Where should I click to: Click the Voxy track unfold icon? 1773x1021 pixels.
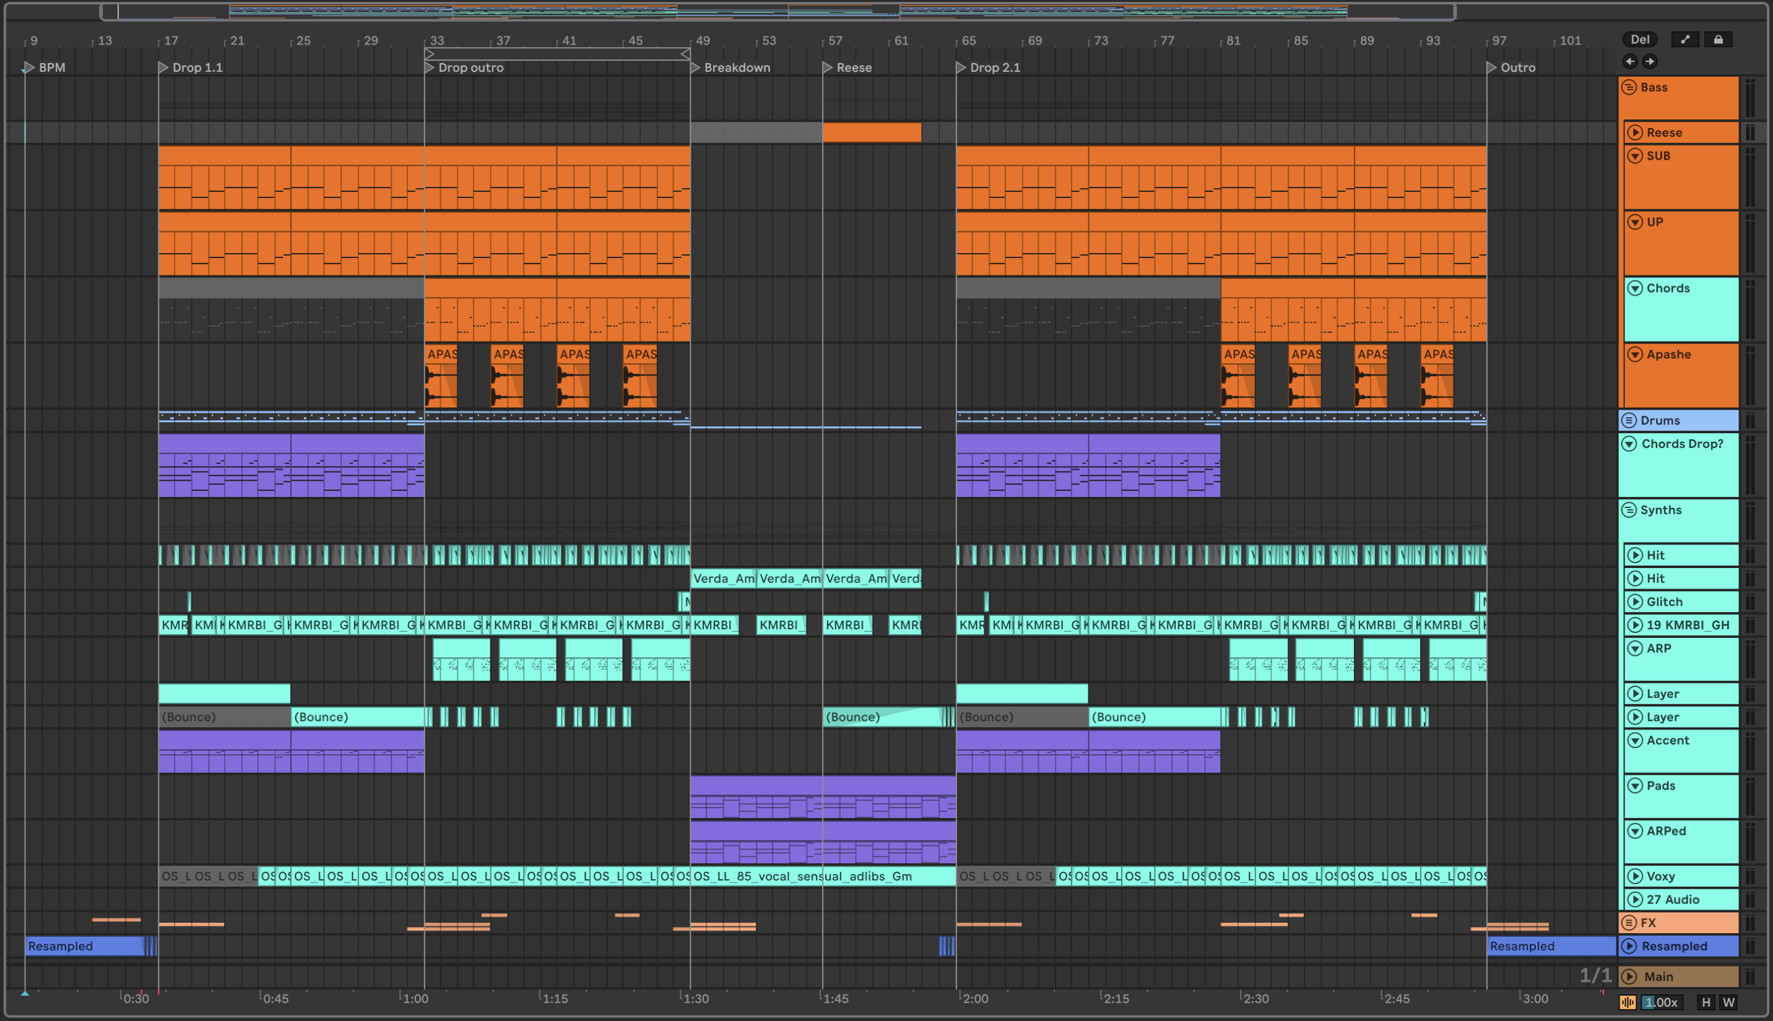click(1635, 876)
